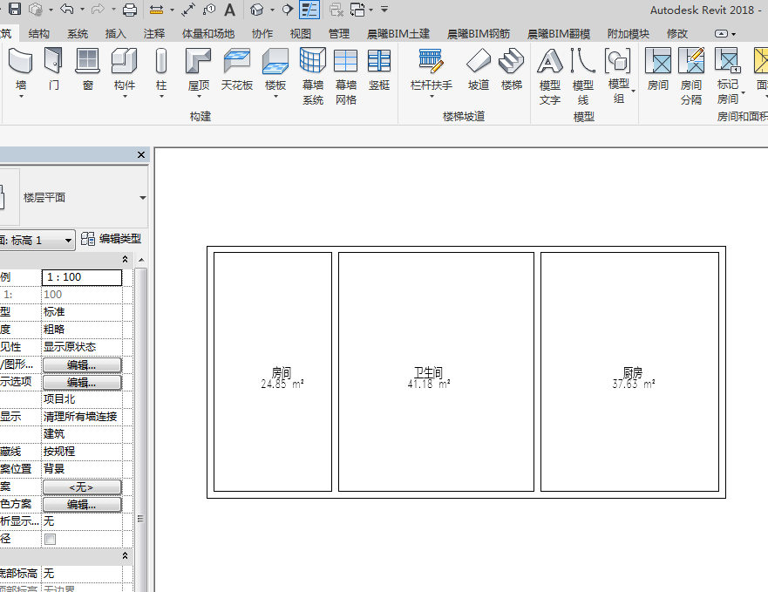Toggle thin lines icon in quick access toolbar
768x592 pixels.
coord(309,10)
